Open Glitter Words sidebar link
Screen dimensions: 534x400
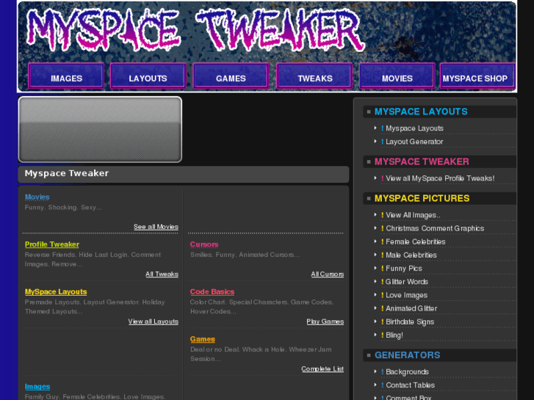(x=407, y=282)
